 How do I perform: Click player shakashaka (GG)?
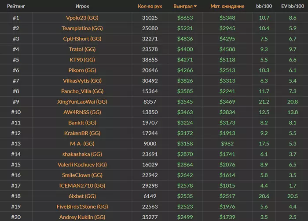tap(82, 154)
